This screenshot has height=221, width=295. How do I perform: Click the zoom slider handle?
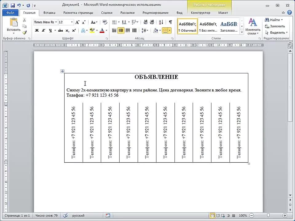pos(268,215)
